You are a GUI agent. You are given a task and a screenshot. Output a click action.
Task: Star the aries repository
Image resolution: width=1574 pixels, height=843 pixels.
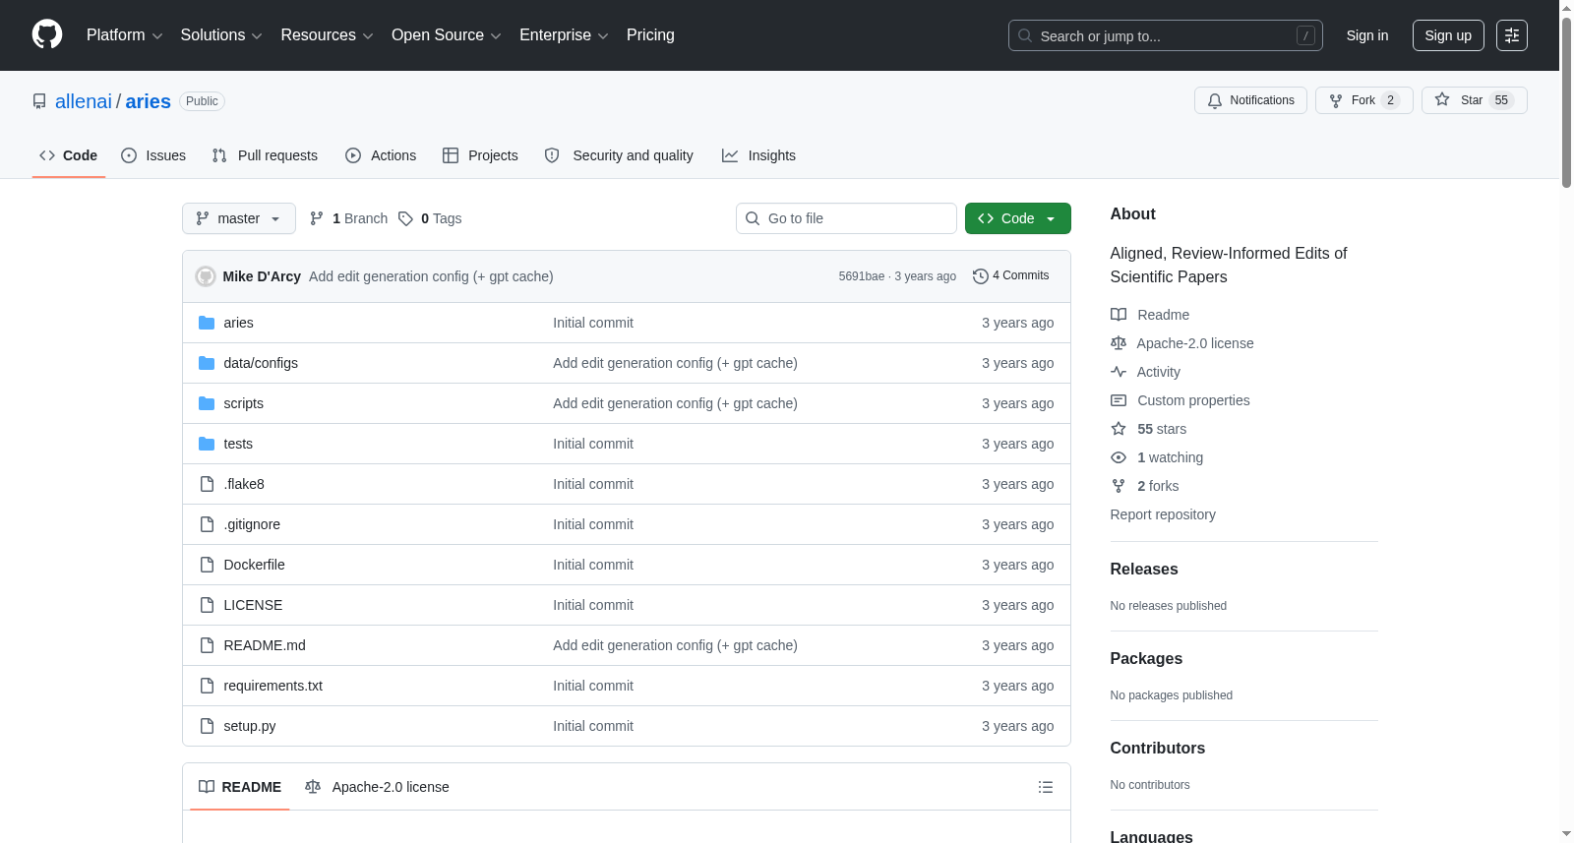pyautogui.click(x=1474, y=100)
